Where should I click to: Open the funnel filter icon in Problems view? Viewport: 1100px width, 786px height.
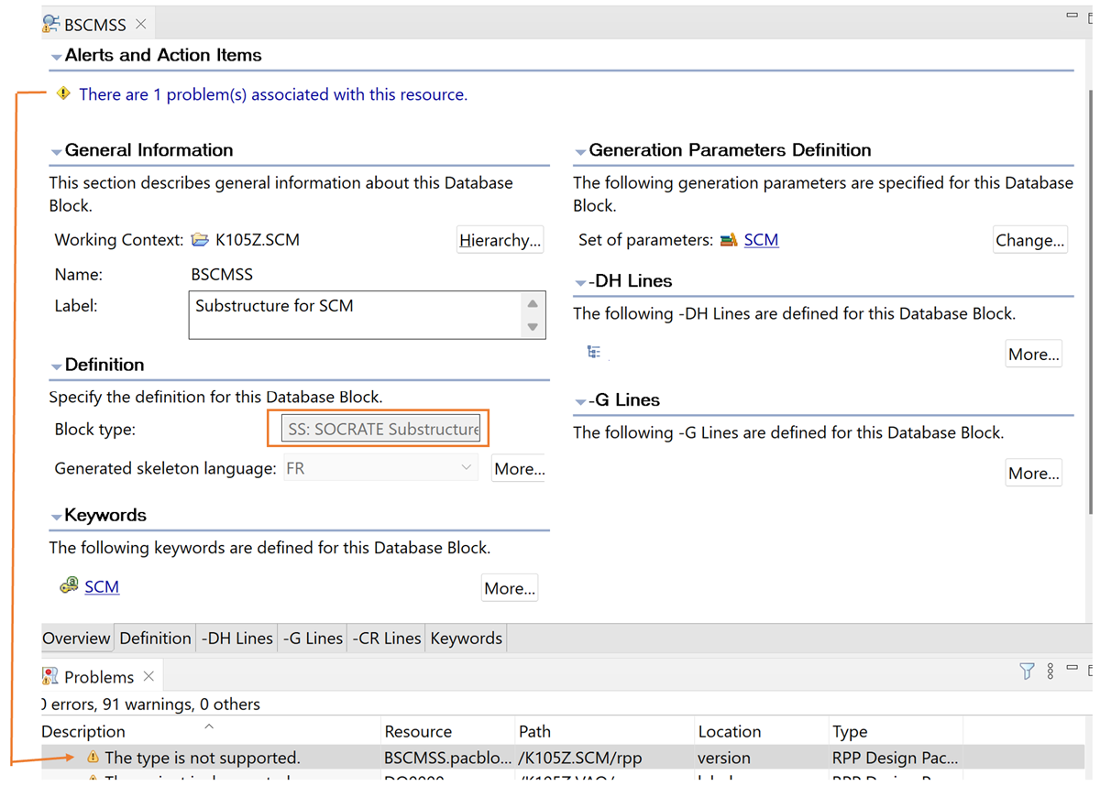[1026, 671]
